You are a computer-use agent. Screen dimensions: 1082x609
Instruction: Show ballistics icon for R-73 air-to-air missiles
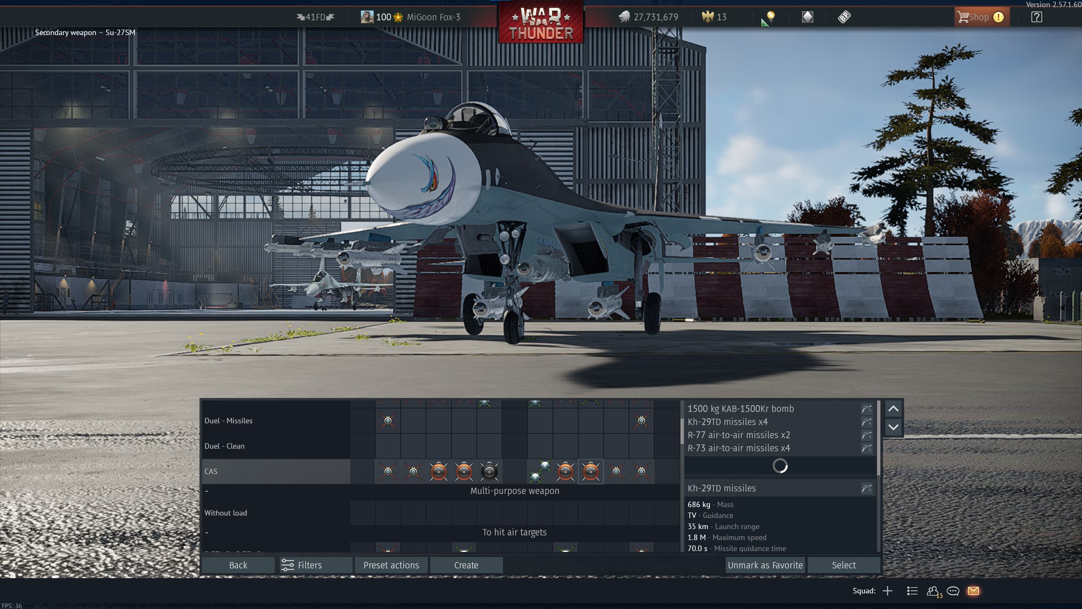pos(866,448)
